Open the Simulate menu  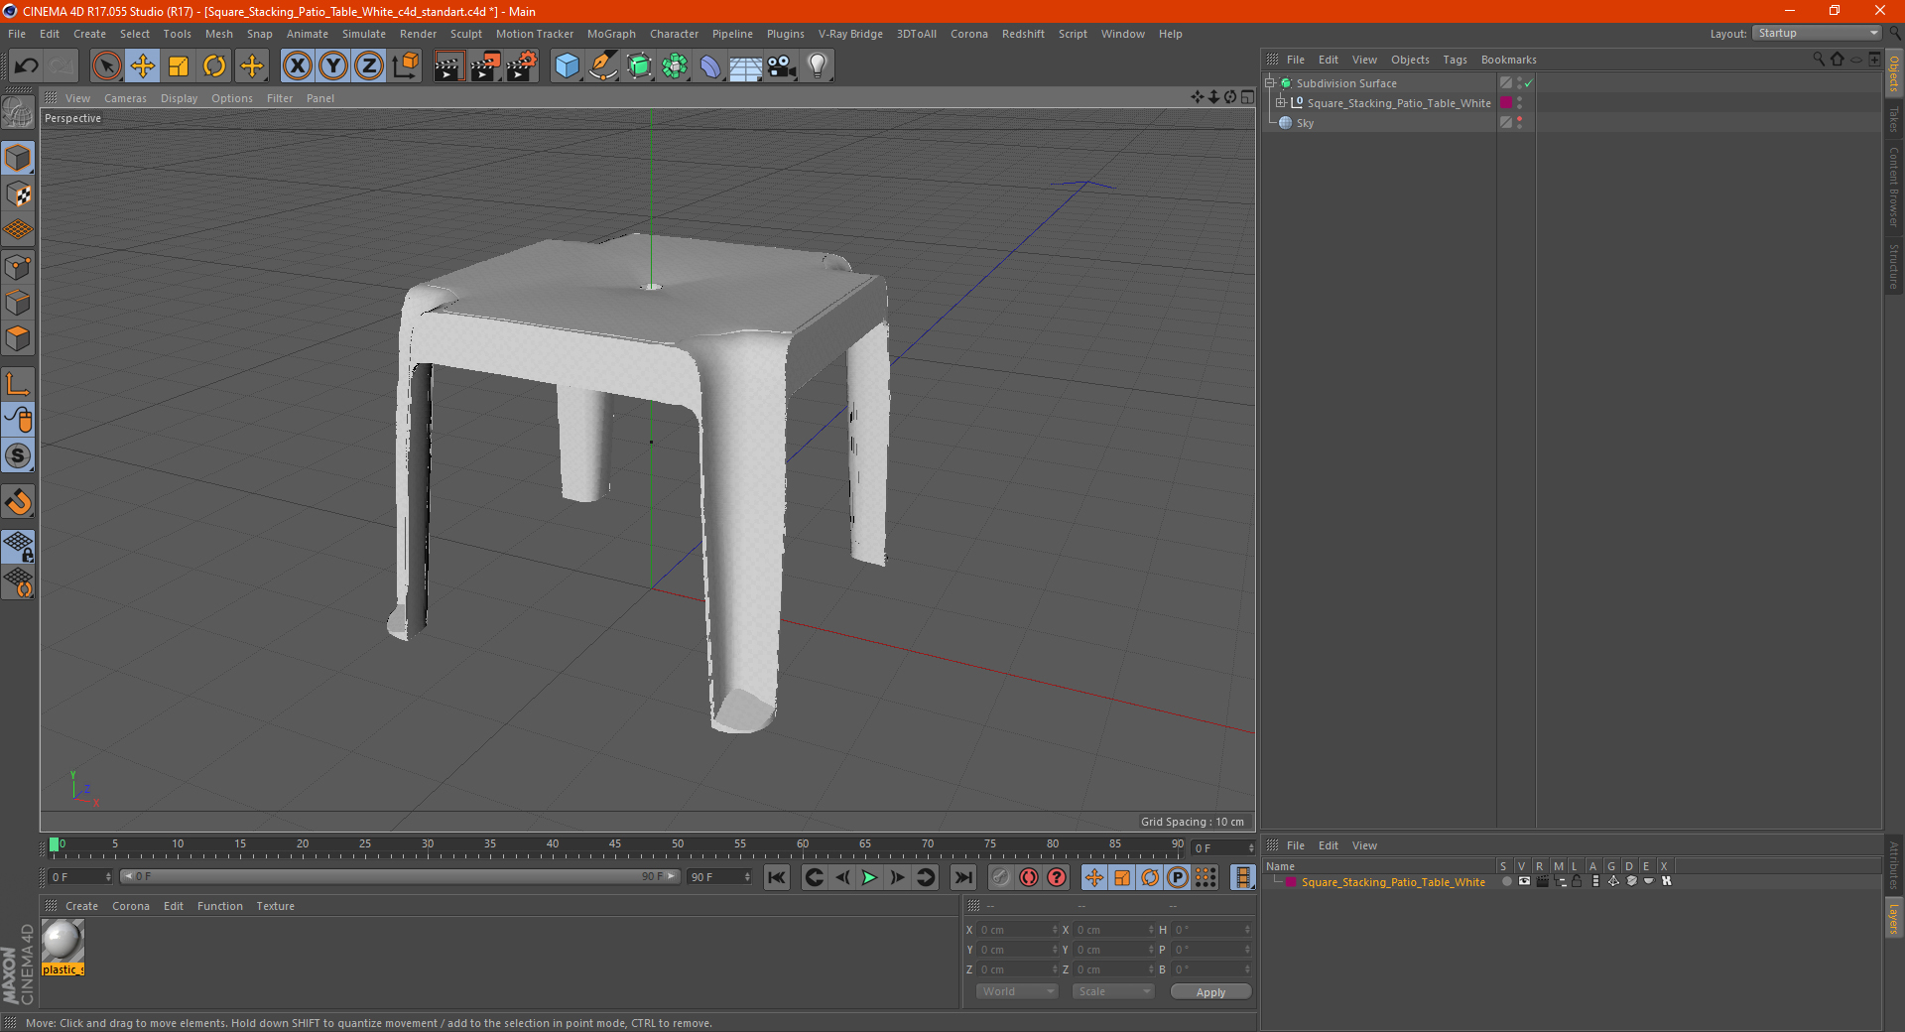tap(364, 34)
